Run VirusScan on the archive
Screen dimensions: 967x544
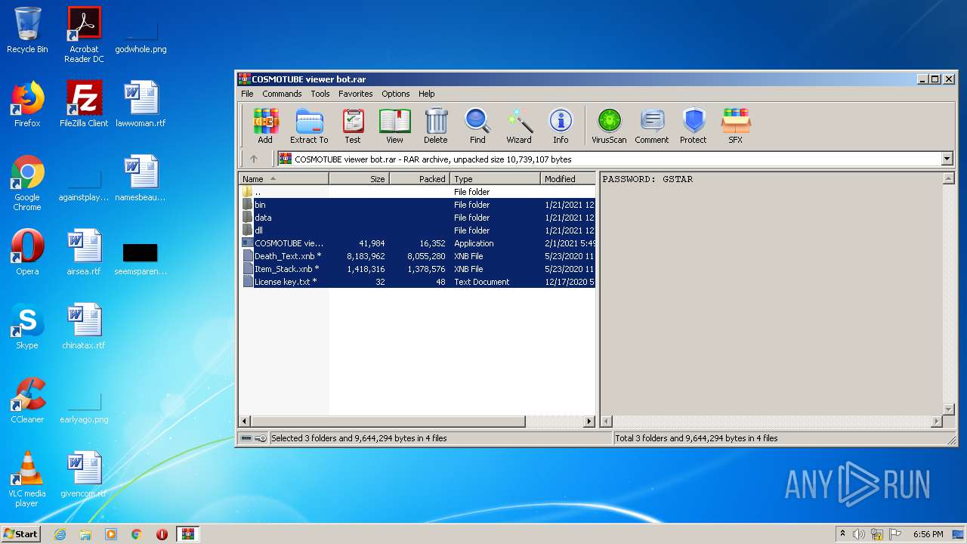[x=609, y=125]
